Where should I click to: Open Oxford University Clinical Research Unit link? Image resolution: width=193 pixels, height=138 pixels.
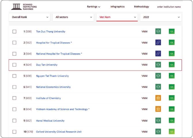(59, 132)
